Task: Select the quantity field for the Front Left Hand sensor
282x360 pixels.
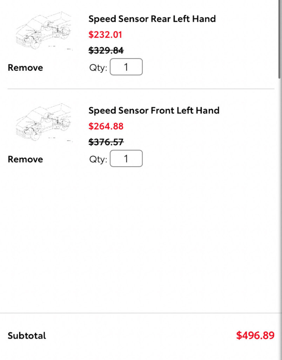Action: tap(126, 158)
